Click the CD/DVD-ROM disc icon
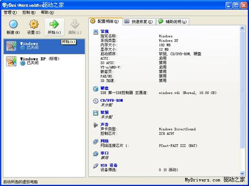 [x=96, y=101]
